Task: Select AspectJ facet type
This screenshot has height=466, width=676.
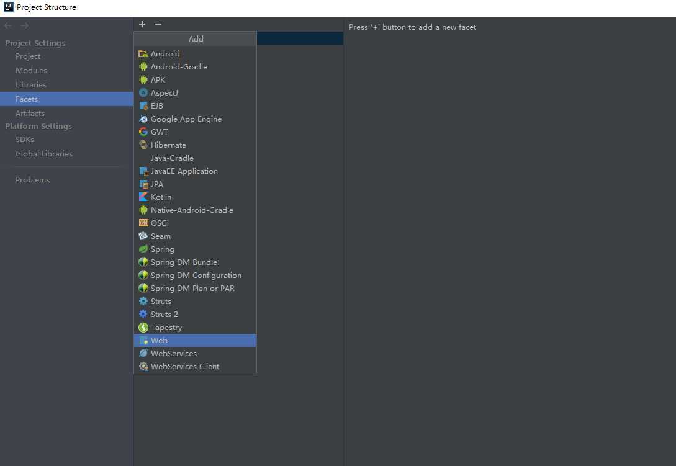Action: coord(195,92)
